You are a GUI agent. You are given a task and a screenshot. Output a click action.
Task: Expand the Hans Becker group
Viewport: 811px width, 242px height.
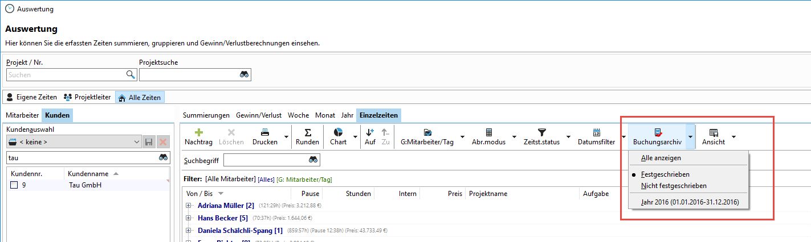point(189,218)
